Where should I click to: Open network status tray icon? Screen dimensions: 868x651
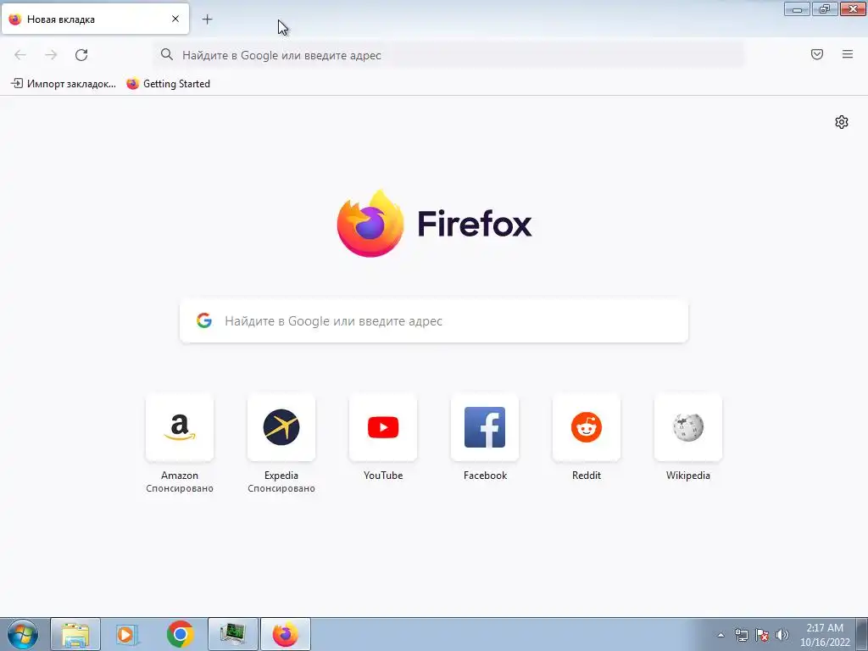coord(741,635)
